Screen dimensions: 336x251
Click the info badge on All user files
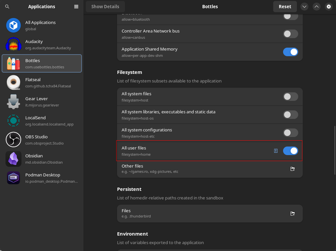coord(276,151)
